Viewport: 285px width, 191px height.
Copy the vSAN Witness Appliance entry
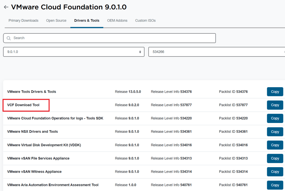click(x=275, y=172)
